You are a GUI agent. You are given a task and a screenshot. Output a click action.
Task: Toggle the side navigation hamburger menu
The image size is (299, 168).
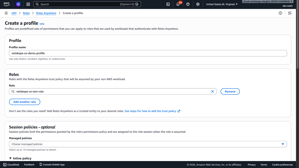coord(6,13)
